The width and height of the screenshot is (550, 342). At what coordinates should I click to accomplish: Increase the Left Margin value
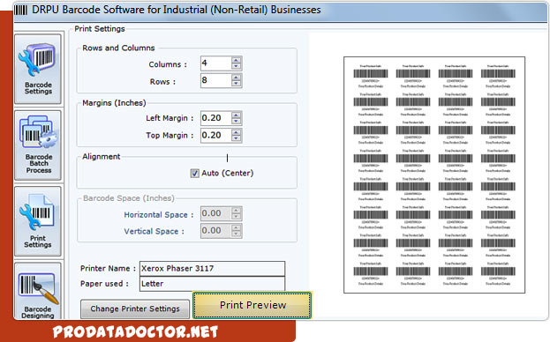coord(237,115)
